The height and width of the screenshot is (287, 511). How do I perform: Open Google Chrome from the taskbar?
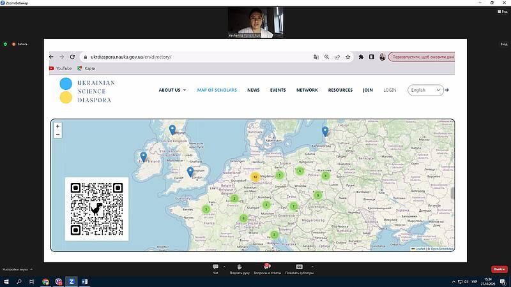pyautogui.click(x=45, y=281)
